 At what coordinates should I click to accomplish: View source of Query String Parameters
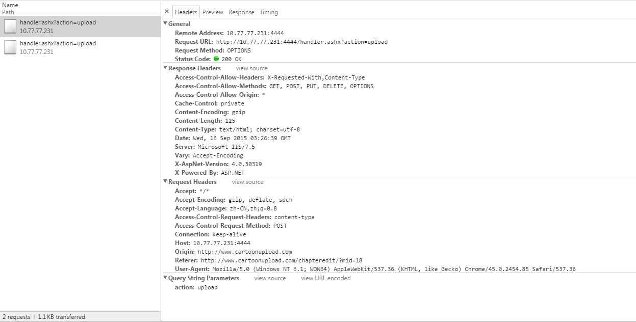point(270,278)
